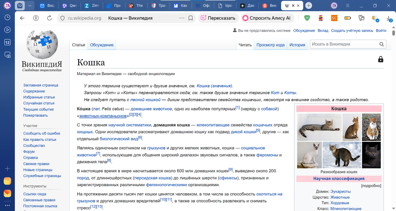Click the 'Войти' login link
This screenshot has height=211, width=396.
tap(381, 30)
